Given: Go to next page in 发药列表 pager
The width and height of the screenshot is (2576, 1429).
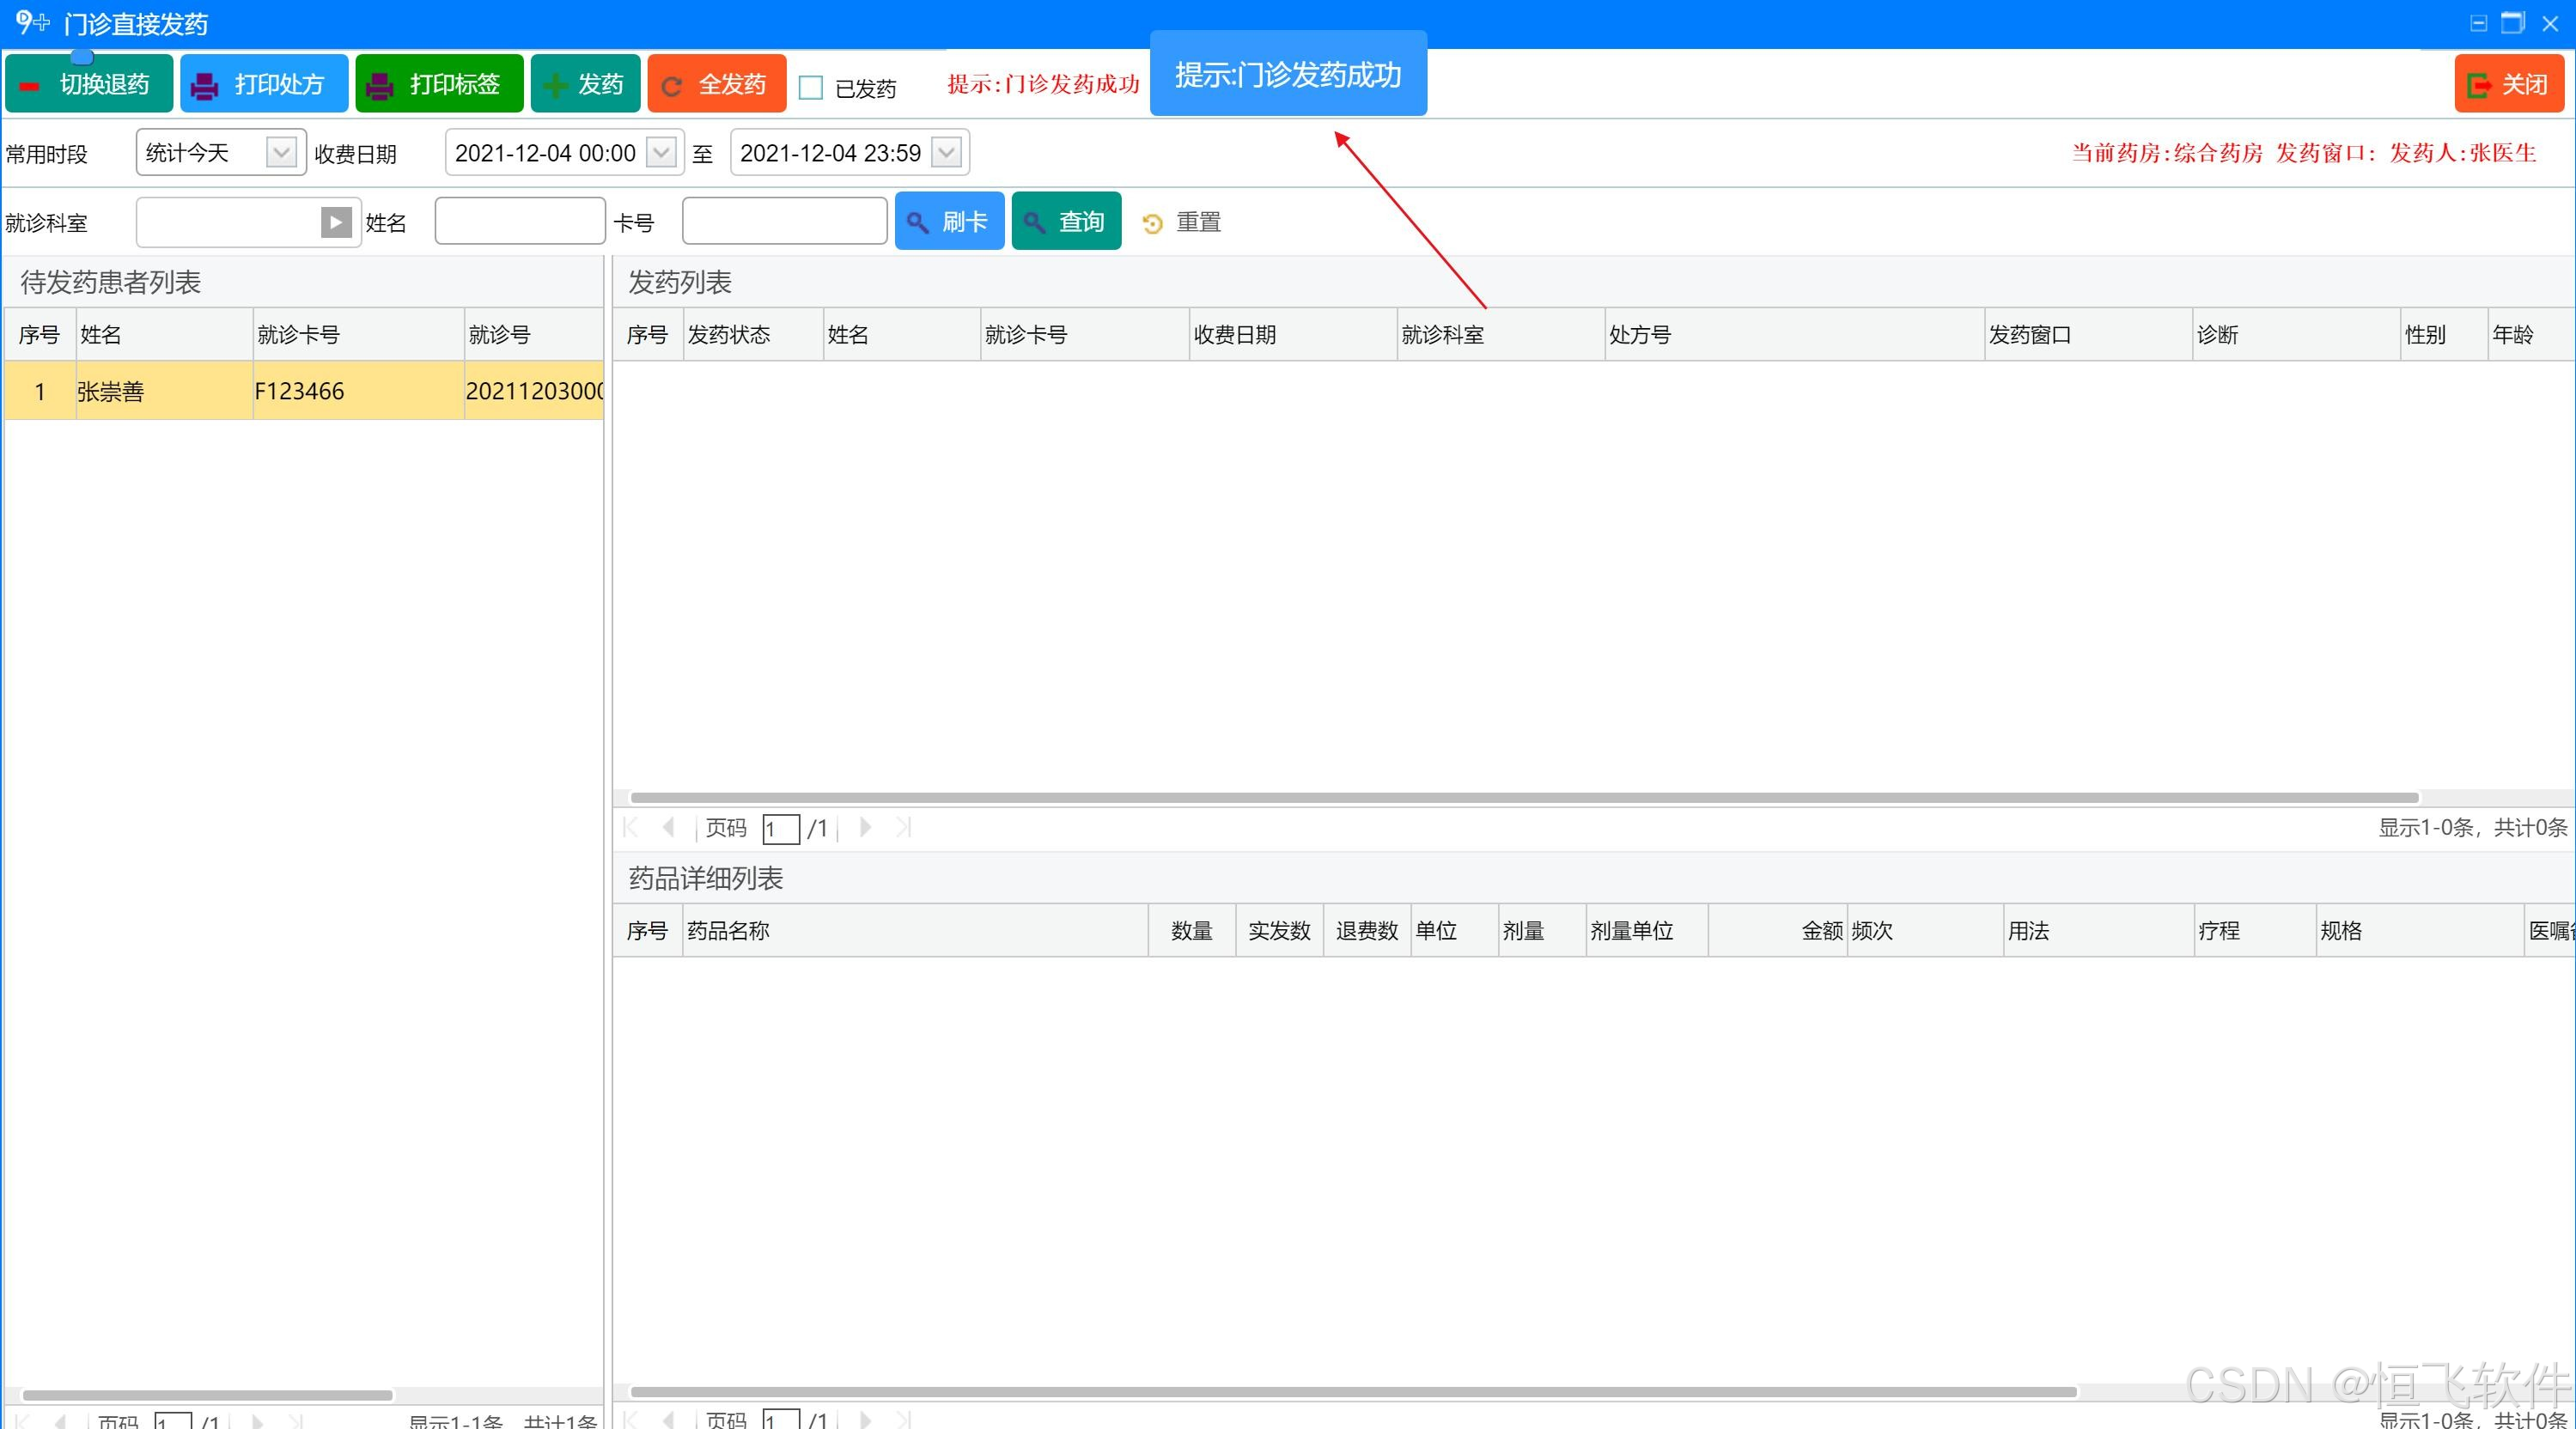Looking at the screenshot, I should [866, 827].
